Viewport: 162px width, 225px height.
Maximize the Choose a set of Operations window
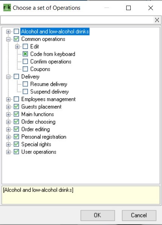[128, 8]
